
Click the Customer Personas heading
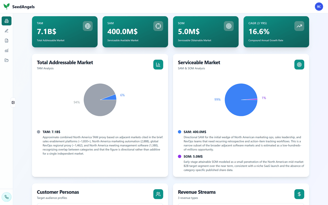tap(58, 192)
